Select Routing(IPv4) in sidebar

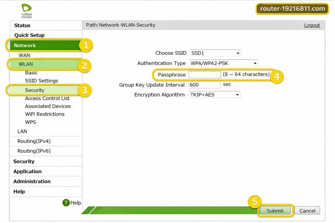(34, 141)
